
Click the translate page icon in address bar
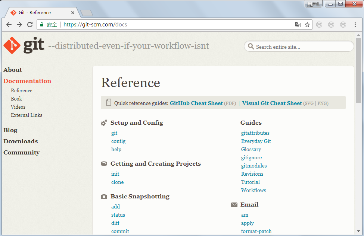point(298,25)
